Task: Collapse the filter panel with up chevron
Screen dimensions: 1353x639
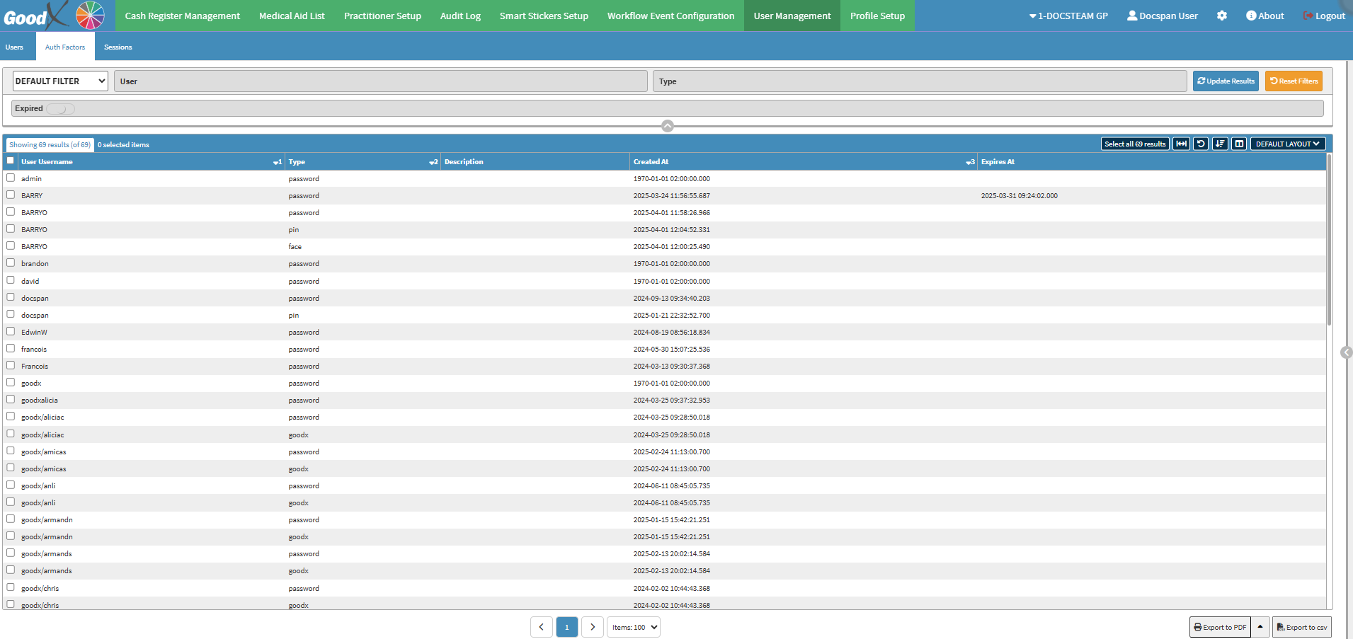Action: click(x=668, y=126)
